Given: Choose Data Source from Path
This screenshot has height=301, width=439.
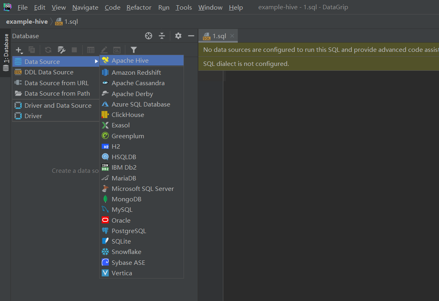Looking at the screenshot, I should pos(56,94).
